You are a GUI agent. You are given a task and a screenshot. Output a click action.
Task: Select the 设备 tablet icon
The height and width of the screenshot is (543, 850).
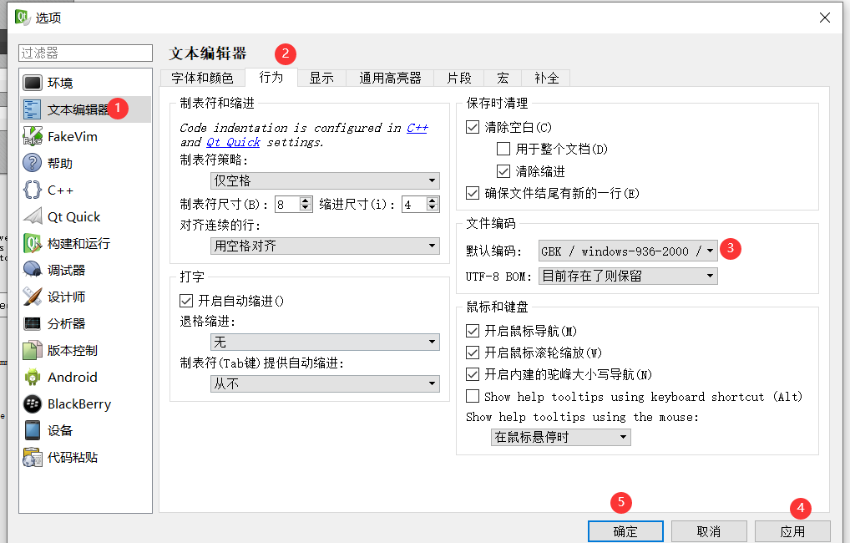coord(32,430)
